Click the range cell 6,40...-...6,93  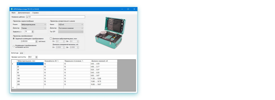(104, 73)
